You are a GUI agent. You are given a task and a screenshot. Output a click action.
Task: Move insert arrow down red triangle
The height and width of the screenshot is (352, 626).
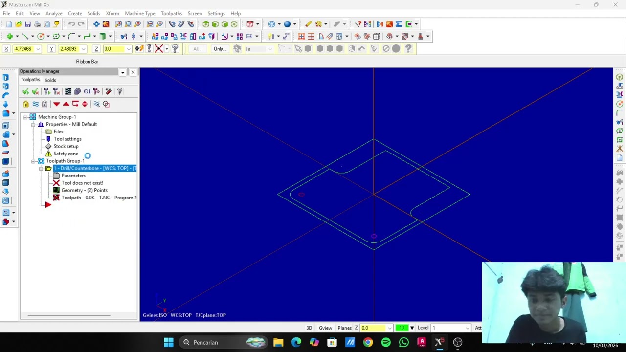(x=57, y=104)
